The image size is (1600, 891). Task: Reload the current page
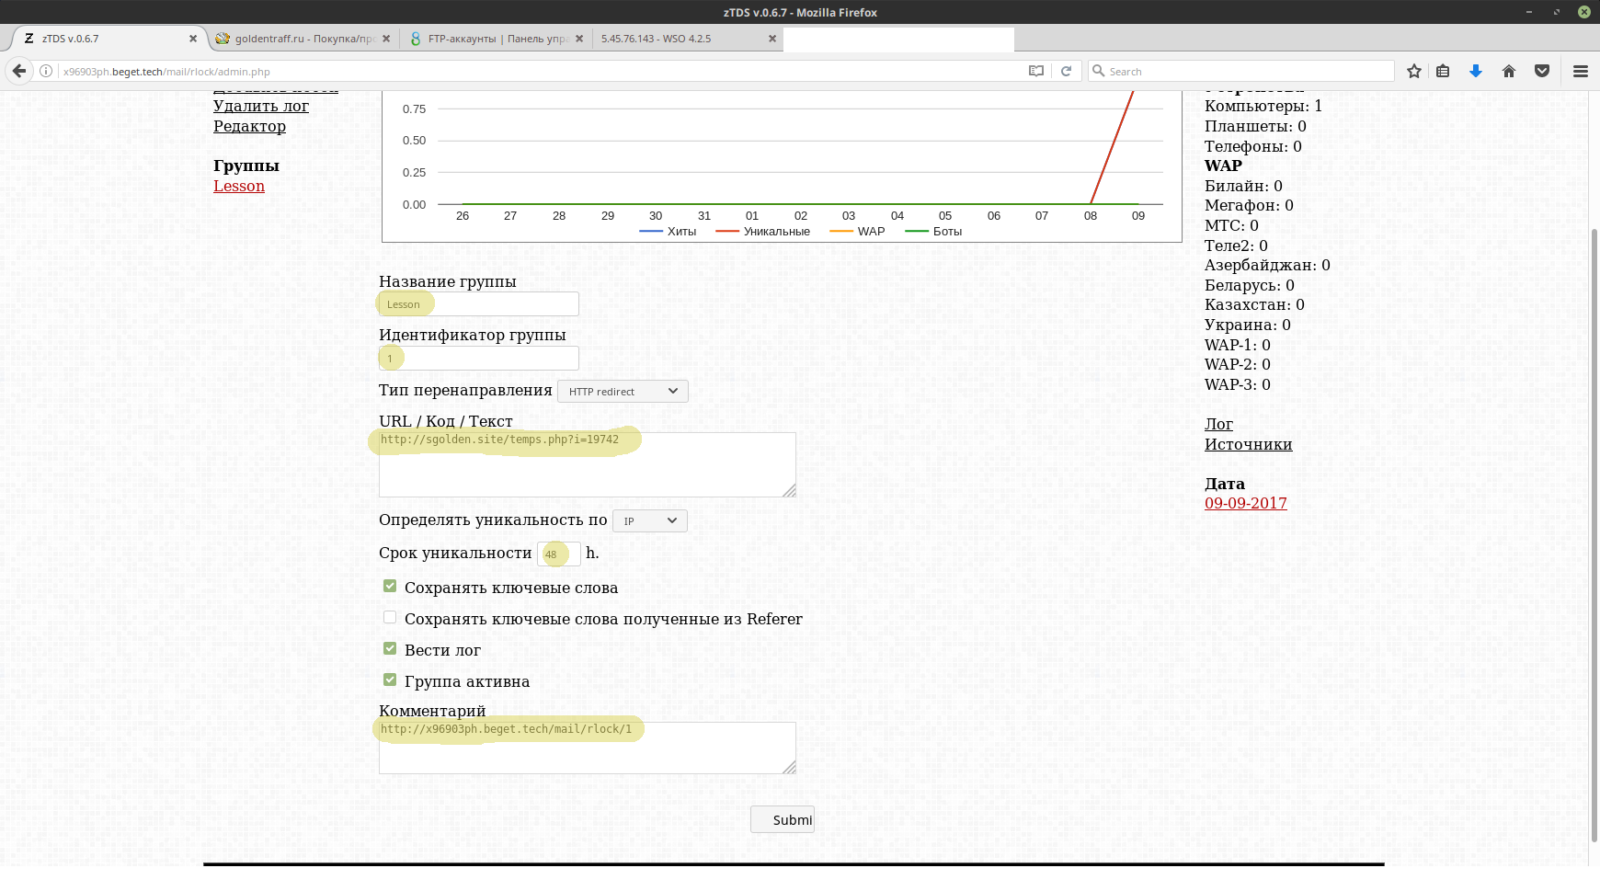pos(1066,71)
